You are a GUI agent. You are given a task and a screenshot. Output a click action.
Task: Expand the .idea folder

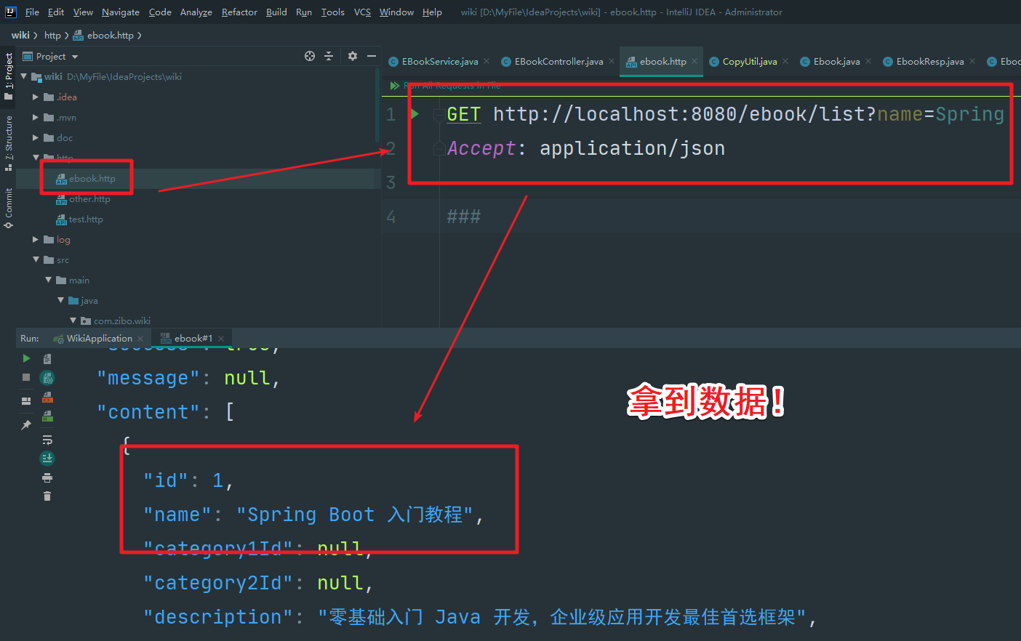(36, 97)
